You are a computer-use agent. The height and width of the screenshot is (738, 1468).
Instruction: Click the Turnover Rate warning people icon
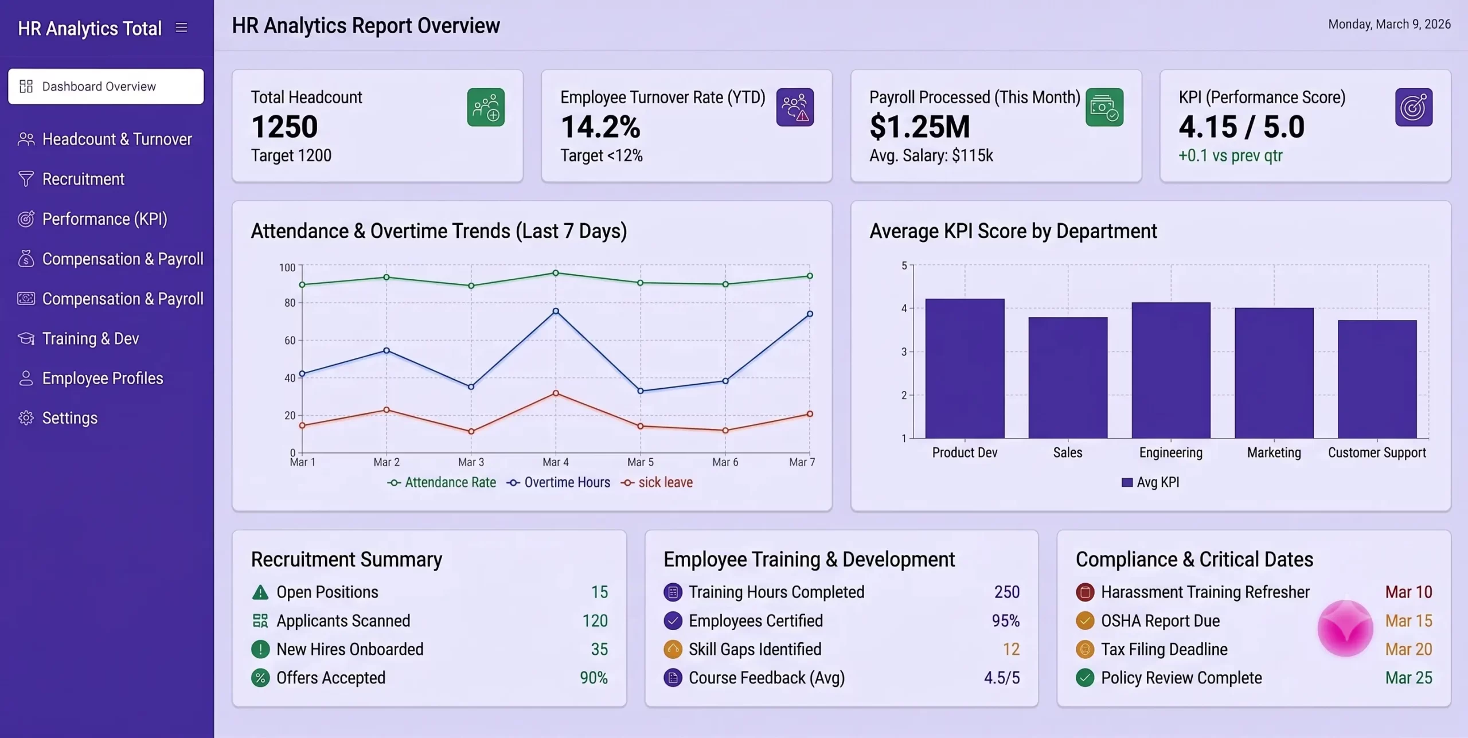pos(795,107)
